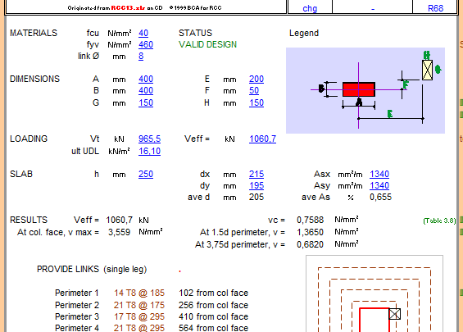Click the crossed hole box in legend
Viewport: 463px width, 332px height.
point(427,70)
